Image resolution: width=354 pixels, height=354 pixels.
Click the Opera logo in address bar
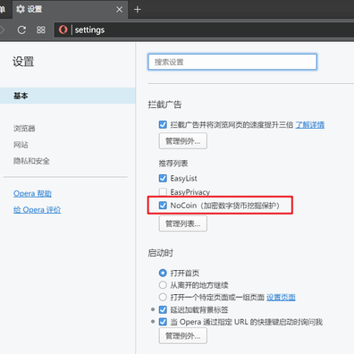tap(63, 29)
